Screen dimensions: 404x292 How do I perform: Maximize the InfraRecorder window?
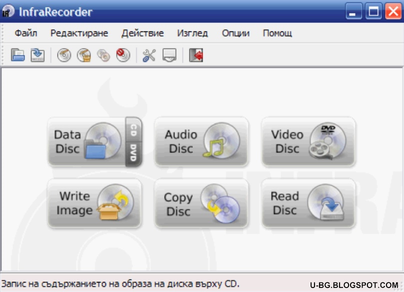(373, 11)
